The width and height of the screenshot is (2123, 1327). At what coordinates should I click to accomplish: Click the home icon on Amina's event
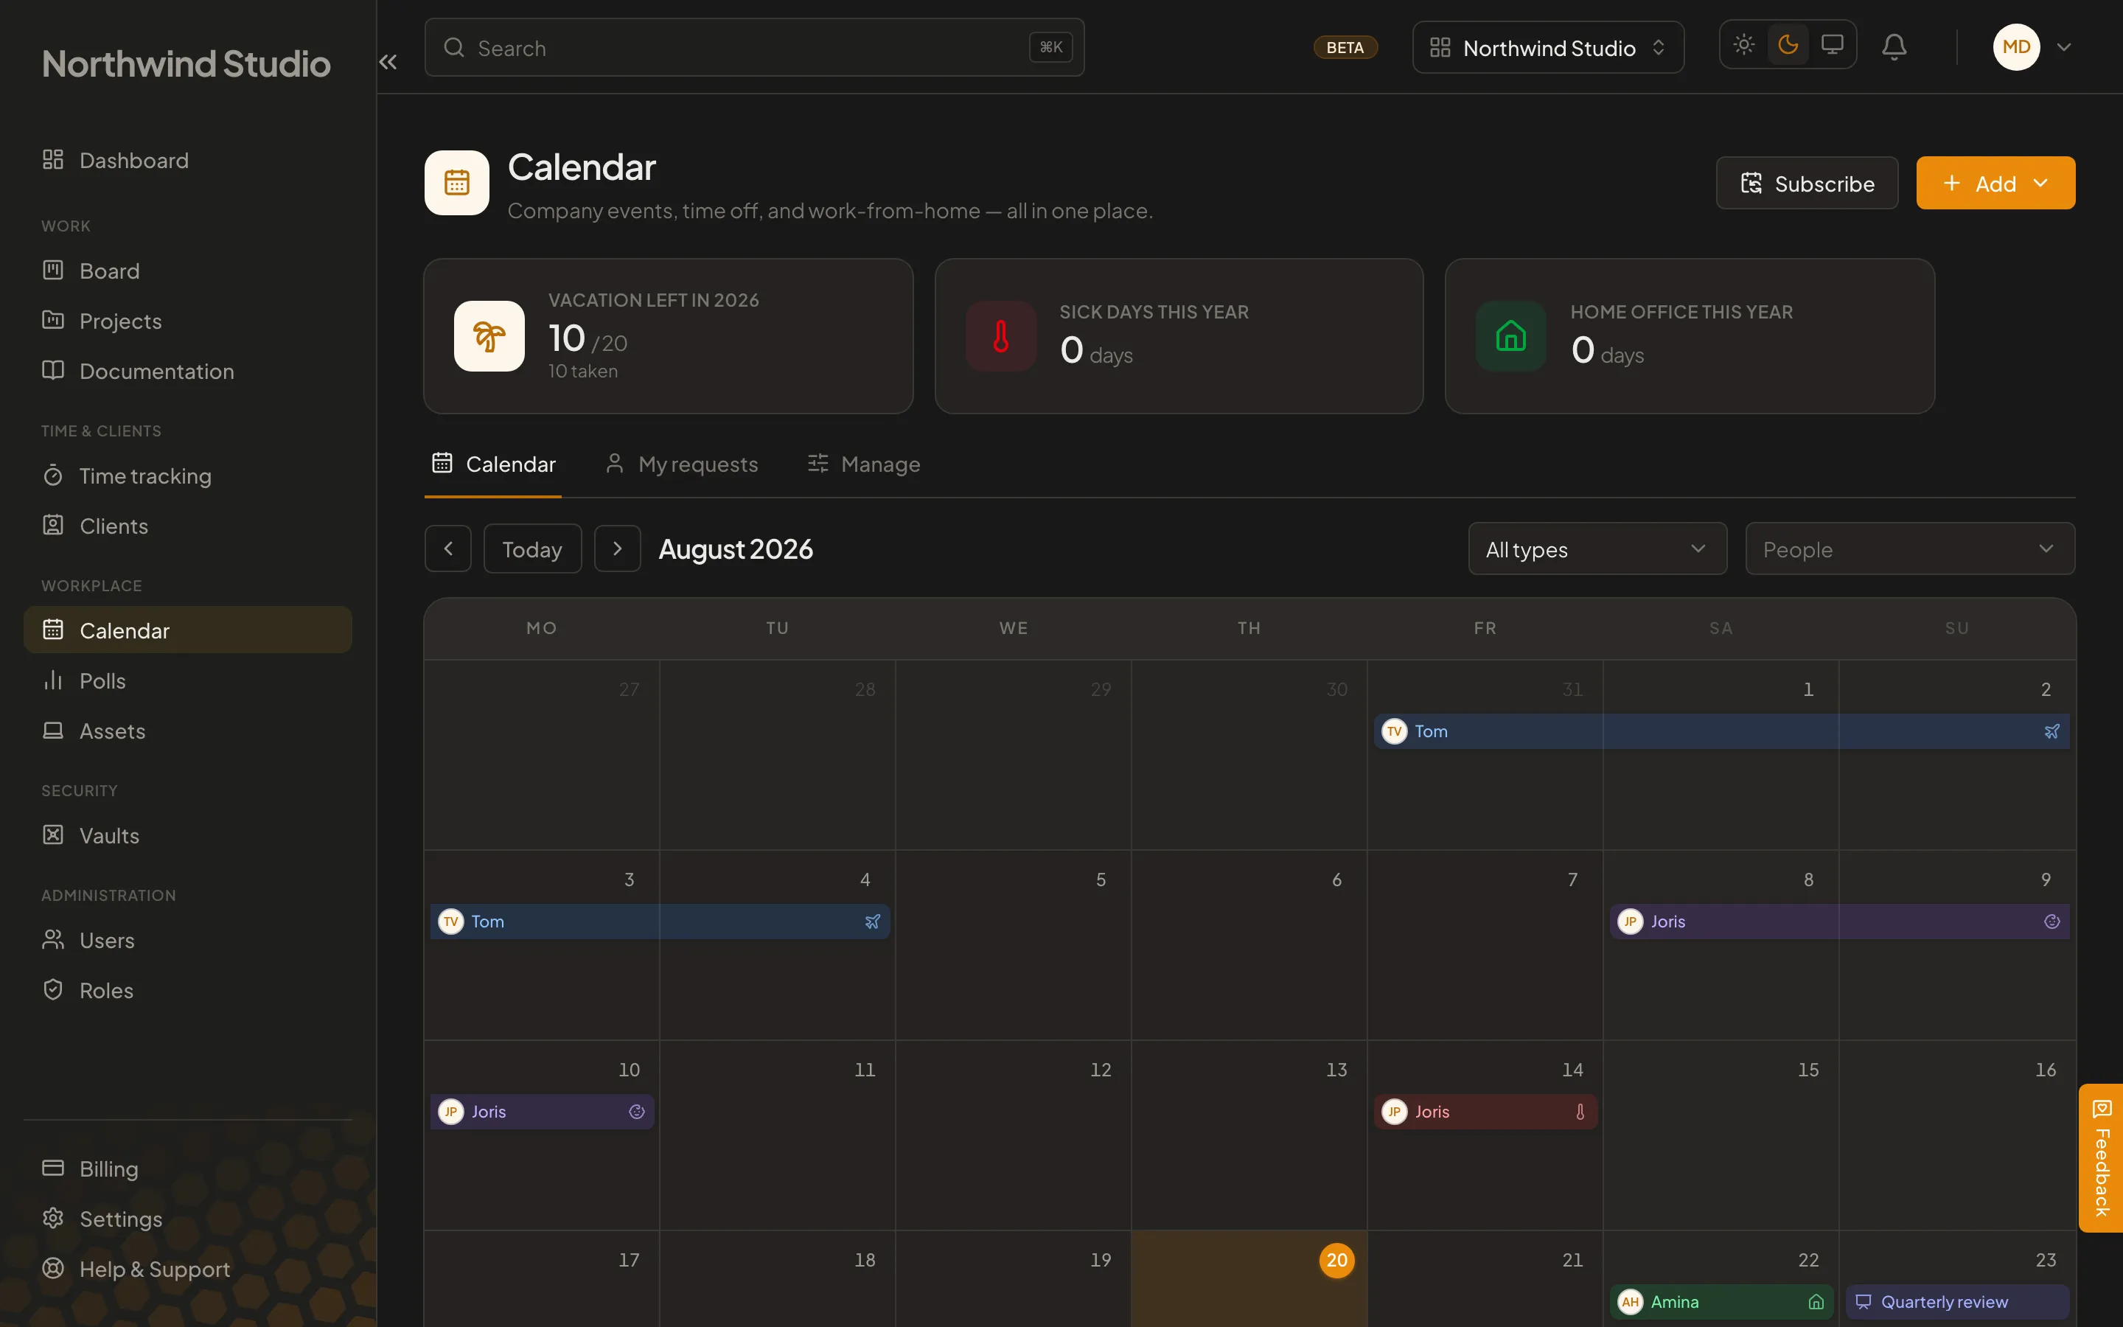point(1816,1301)
